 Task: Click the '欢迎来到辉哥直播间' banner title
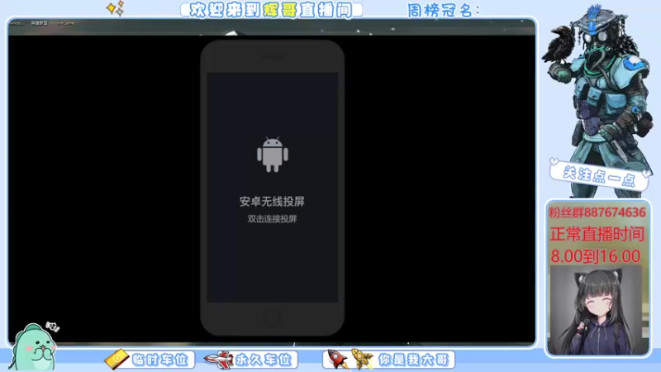pos(271,10)
